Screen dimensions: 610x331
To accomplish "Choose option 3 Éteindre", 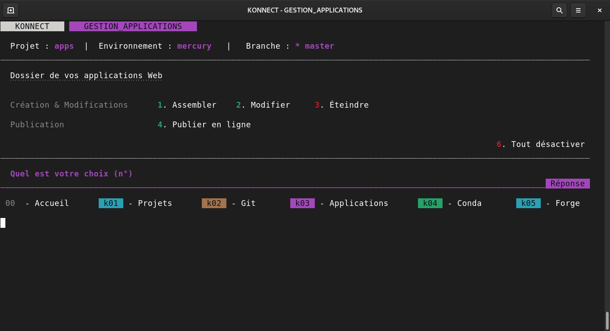I will 342,105.
